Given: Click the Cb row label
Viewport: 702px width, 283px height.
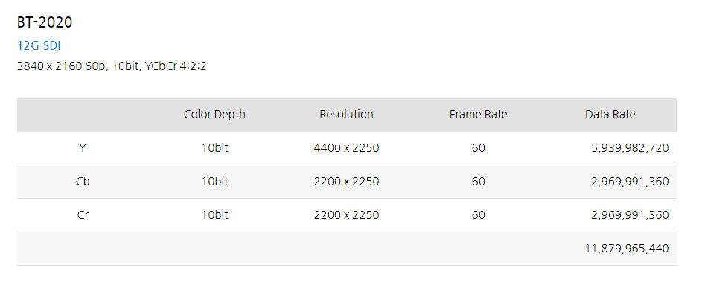Looking at the screenshot, I should click(83, 182).
